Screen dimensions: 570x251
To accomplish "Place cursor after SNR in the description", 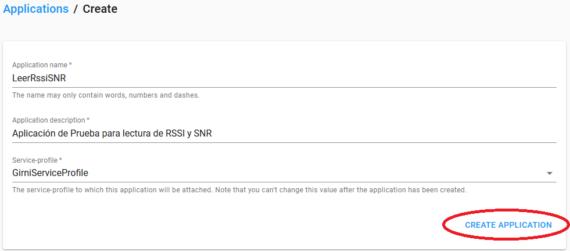I will point(213,133).
